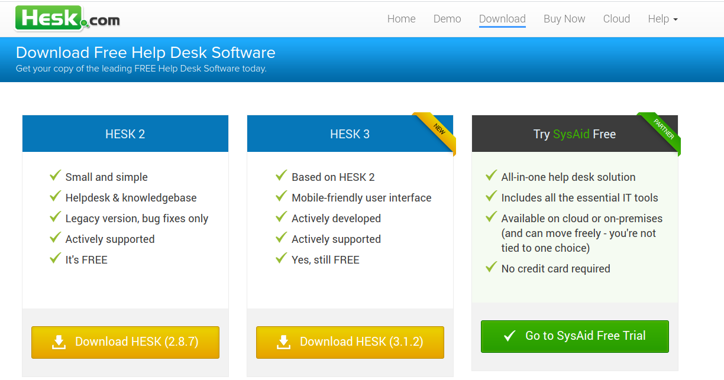Click the Download HESK (2.8.7) button
The height and width of the screenshot is (380, 724).
point(125,342)
